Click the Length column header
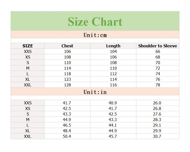Viewport: 190px width, 152px height. [x=113, y=46]
